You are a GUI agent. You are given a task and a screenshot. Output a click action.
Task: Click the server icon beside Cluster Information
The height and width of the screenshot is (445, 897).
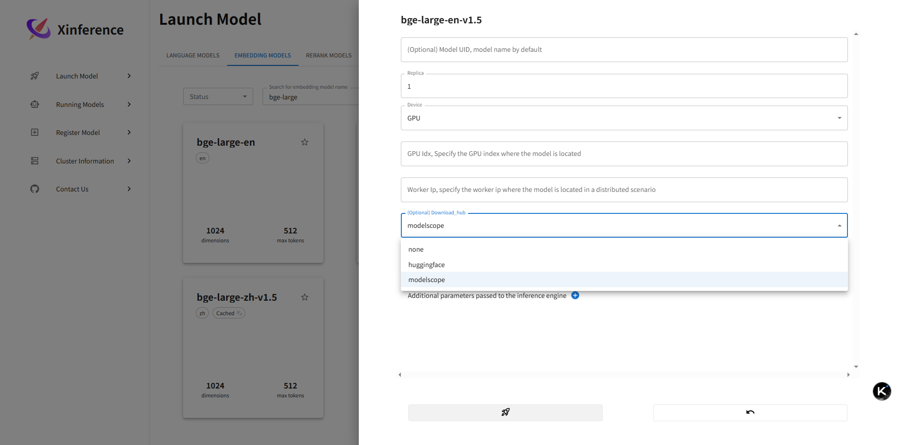pyautogui.click(x=35, y=161)
